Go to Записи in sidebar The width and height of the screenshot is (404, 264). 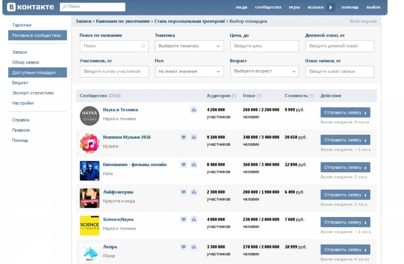(20, 52)
